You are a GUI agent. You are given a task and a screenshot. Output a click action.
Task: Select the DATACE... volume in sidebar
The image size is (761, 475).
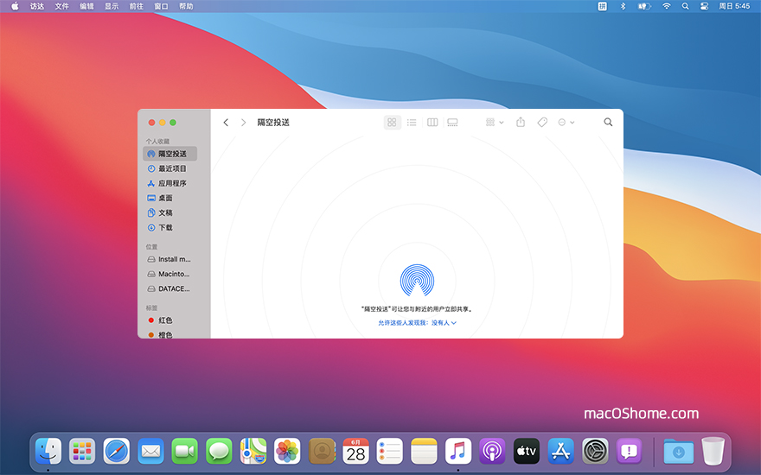pyautogui.click(x=169, y=288)
